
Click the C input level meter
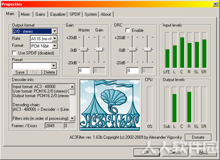tap(182, 50)
